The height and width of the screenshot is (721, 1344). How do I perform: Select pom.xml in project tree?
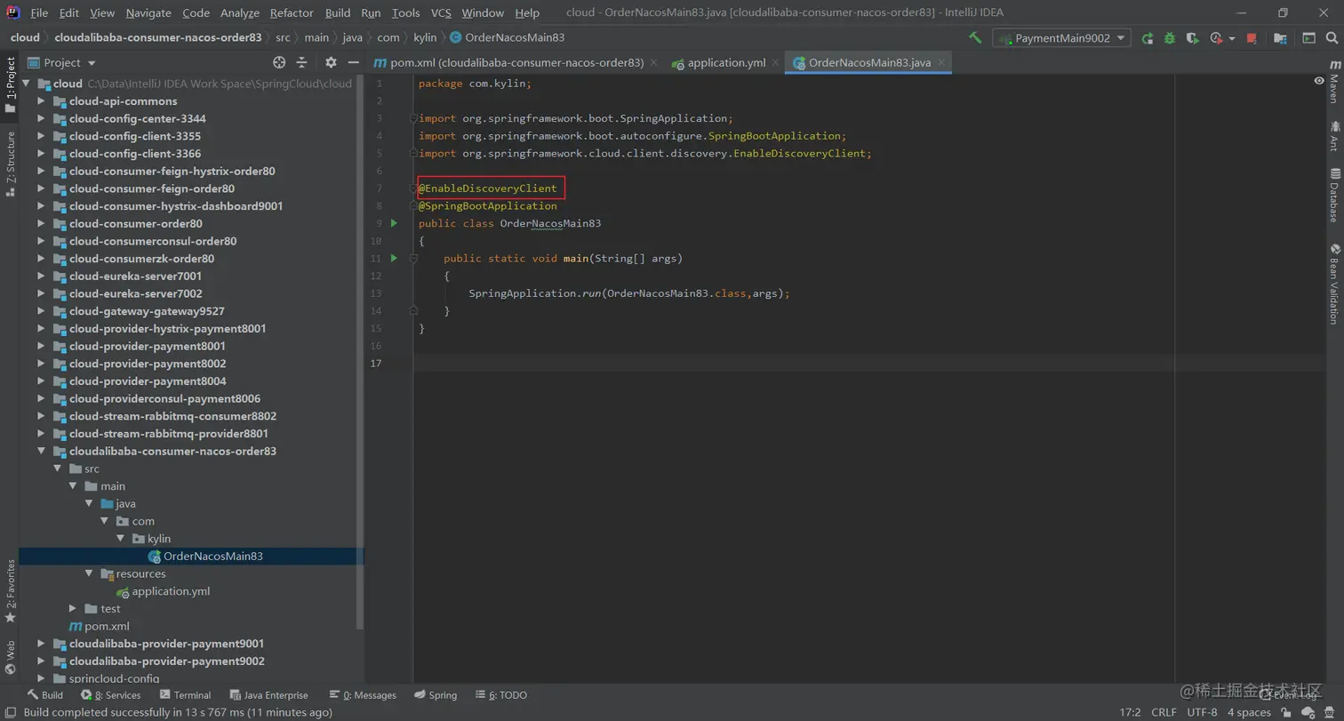pyautogui.click(x=107, y=626)
